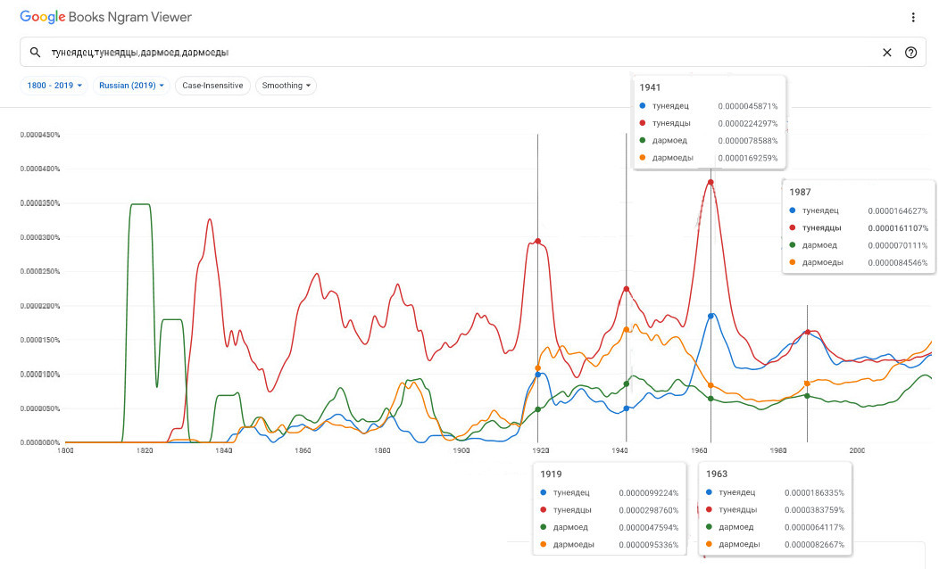
Task: Click the search magnifier icon
Action: click(x=36, y=53)
